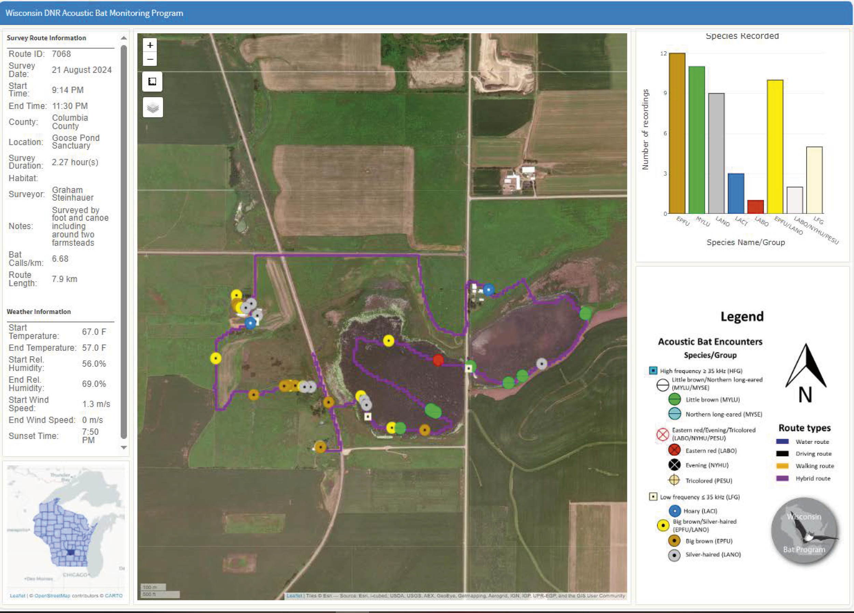Click the page title Wisconsin DNR Acoustic Bat Monitoring

pos(94,13)
